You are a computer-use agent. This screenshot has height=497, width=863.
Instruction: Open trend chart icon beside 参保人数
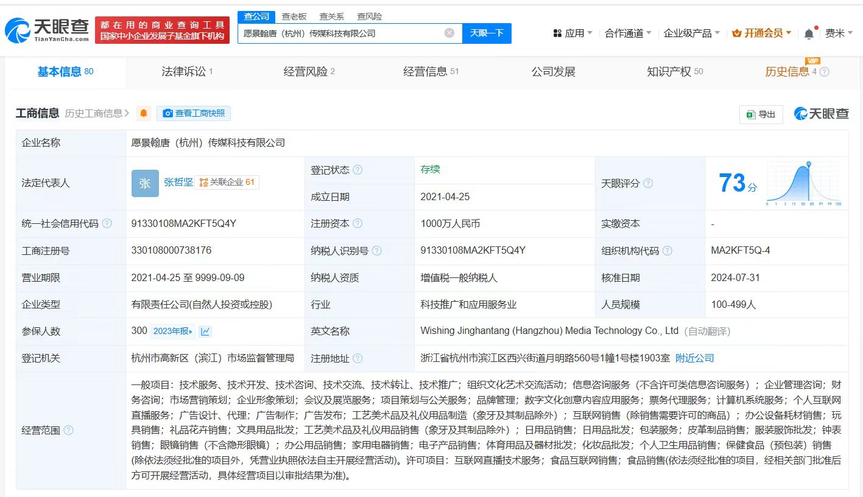tap(205, 331)
